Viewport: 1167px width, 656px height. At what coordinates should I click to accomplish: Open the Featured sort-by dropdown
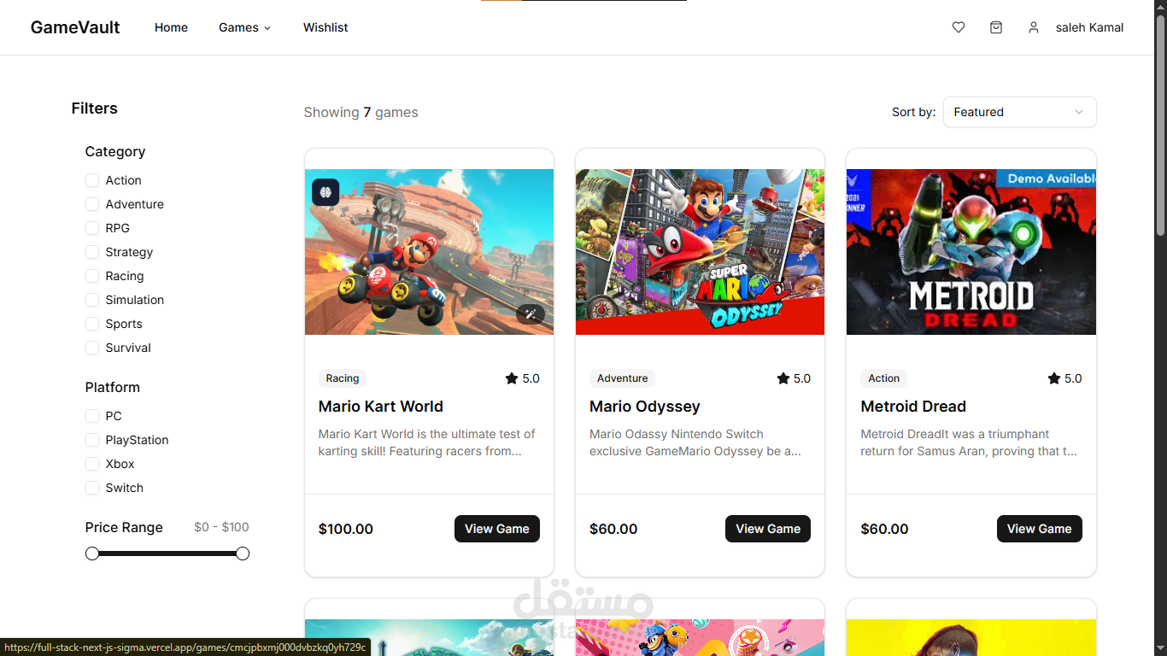pyautogui.click(x=1019, y=112)
